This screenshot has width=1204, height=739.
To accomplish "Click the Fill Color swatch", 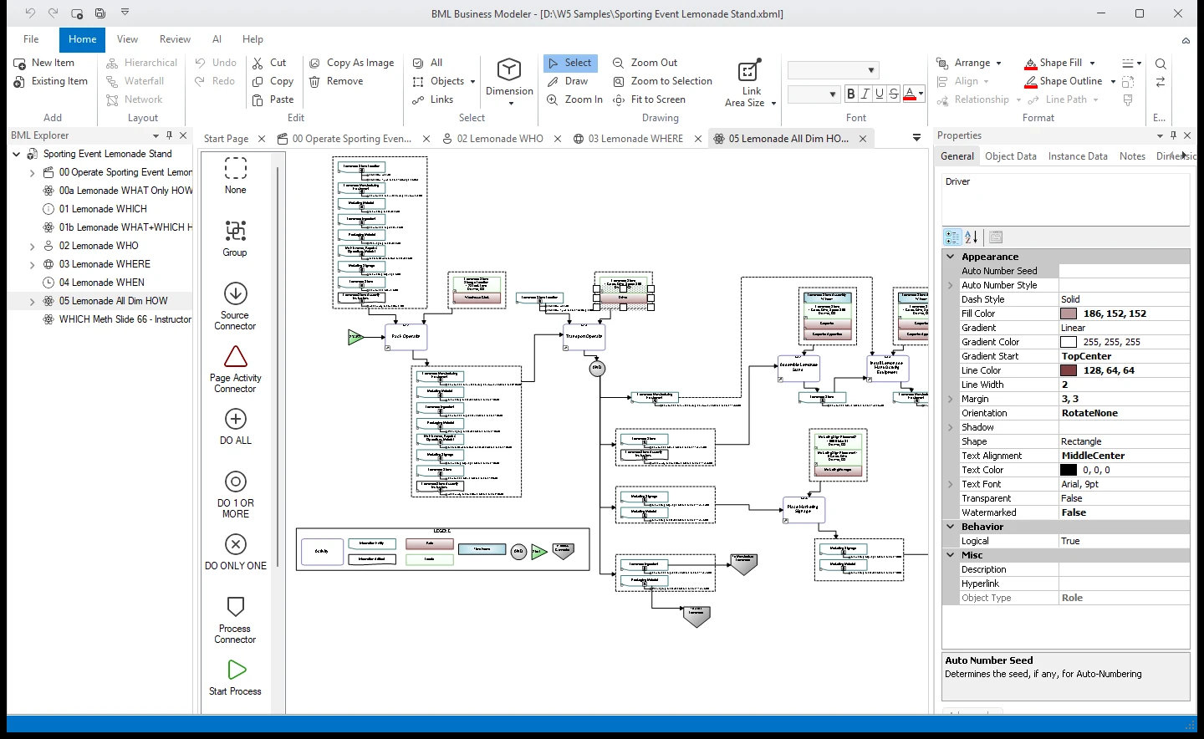I will pos(1069,313).
